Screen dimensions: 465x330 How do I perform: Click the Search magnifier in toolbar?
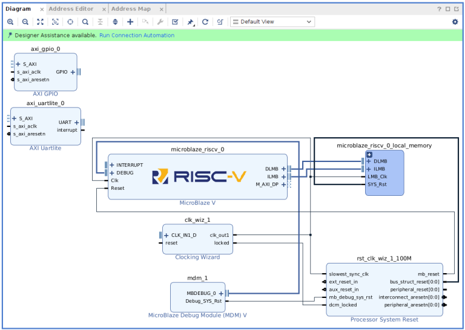point(85,22)
